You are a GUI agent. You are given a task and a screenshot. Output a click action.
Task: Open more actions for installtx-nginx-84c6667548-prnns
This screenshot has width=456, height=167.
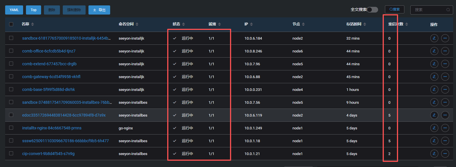[445, 128]
